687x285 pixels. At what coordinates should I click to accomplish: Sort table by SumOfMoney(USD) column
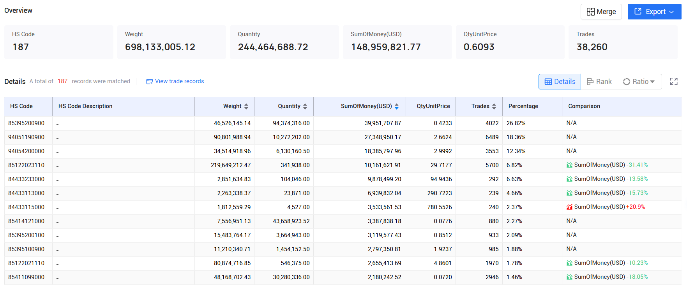coord(396,106)
